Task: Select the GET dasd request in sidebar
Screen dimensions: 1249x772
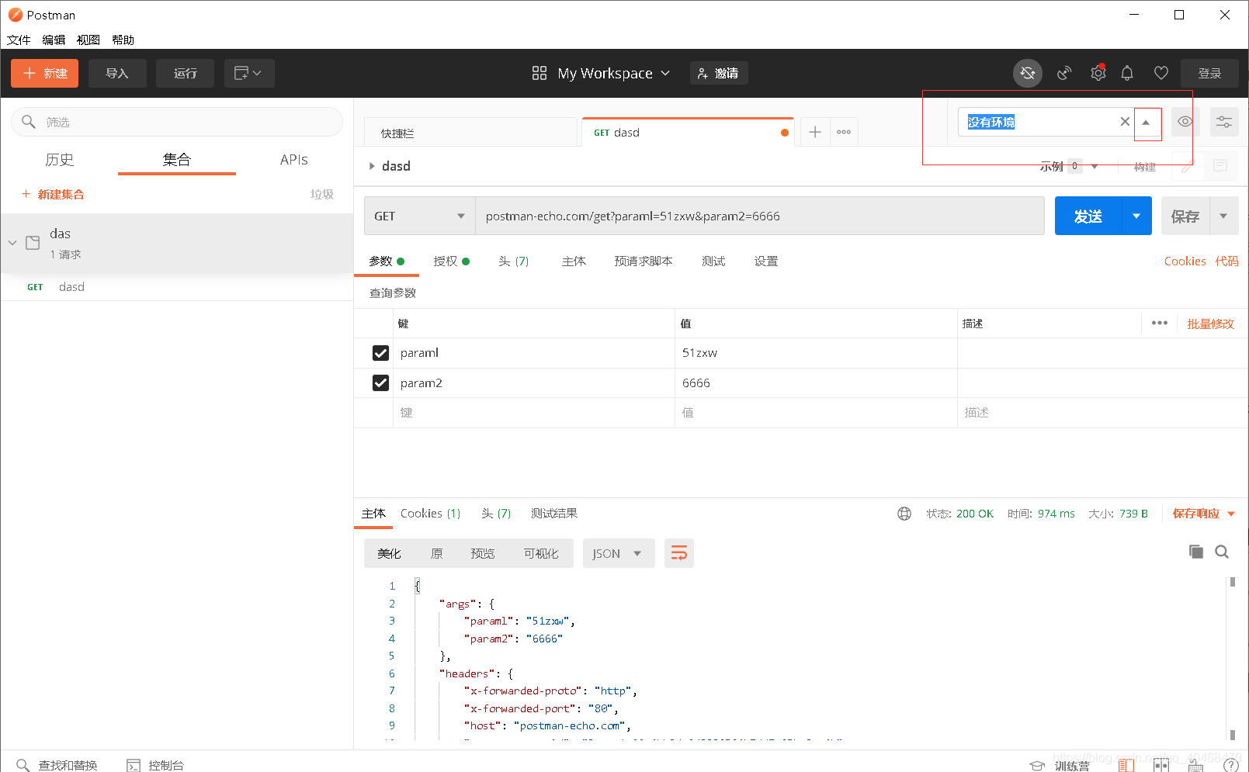Action: [177, 287]
